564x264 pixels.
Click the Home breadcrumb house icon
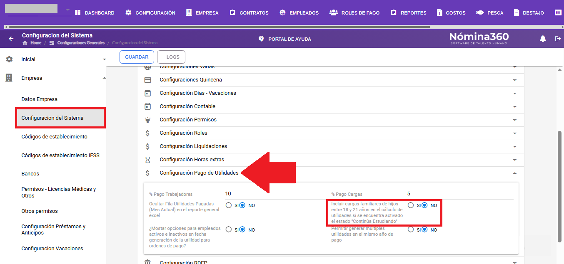25,43
